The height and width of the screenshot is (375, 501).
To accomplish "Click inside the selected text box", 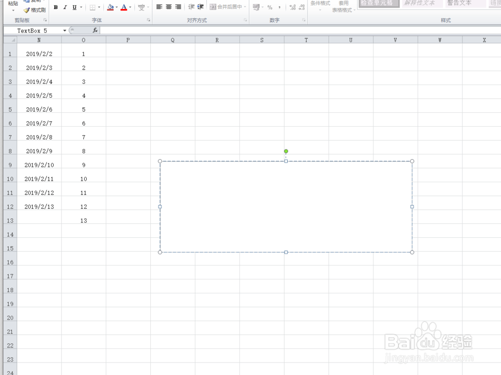I will [286, 207].
